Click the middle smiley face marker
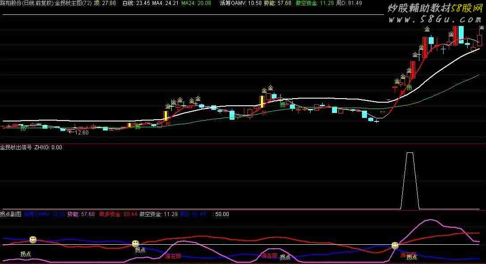The height and width of the screenshot is (264, 486). 136,243
